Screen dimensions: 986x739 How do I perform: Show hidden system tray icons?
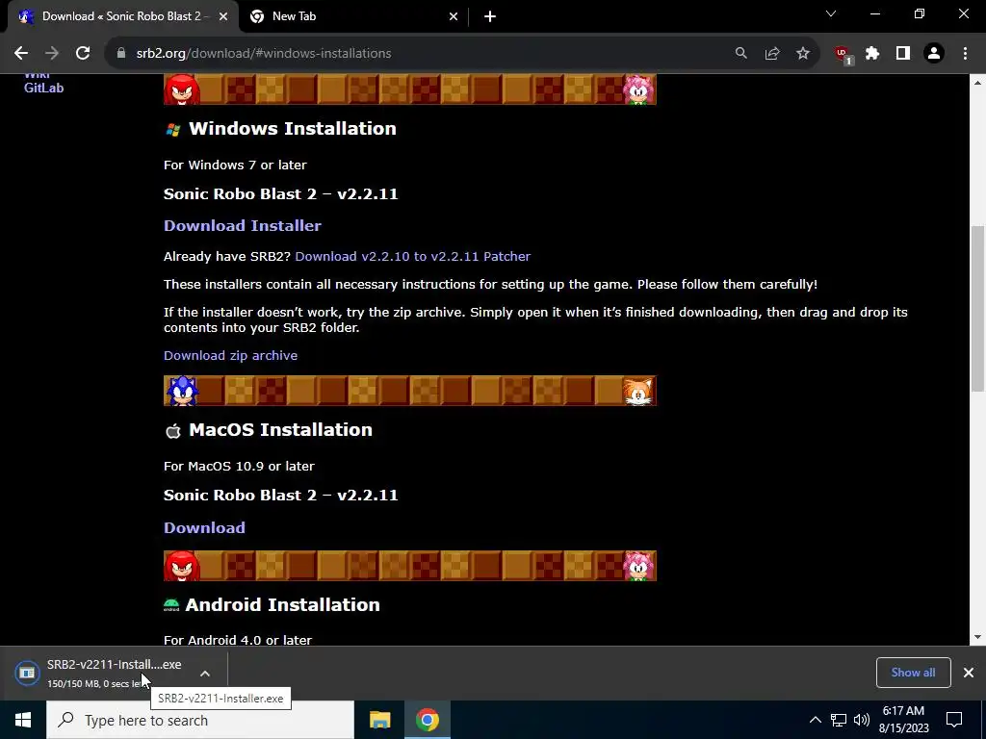click(815, 720)
